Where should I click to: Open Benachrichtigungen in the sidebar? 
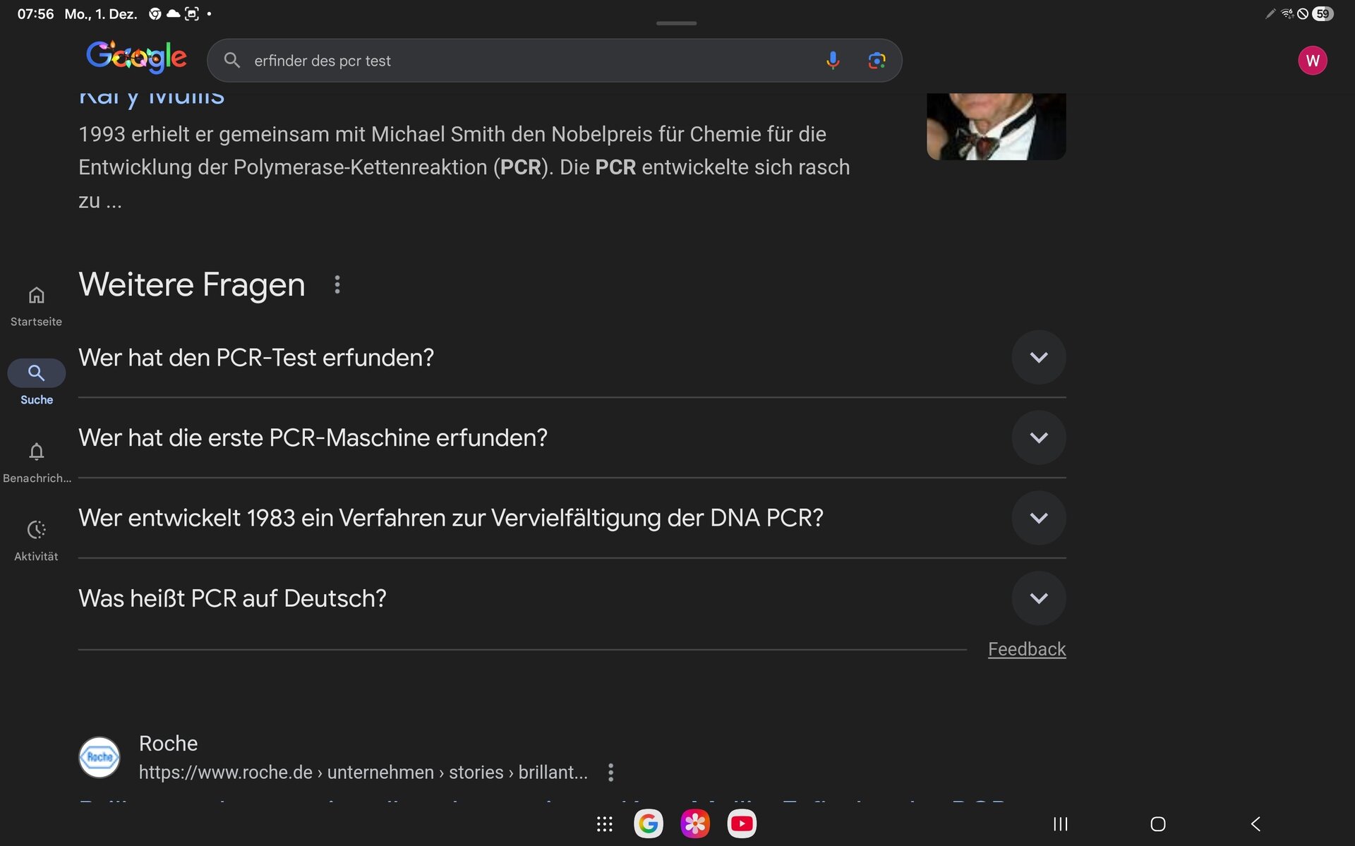pos(36,461)
